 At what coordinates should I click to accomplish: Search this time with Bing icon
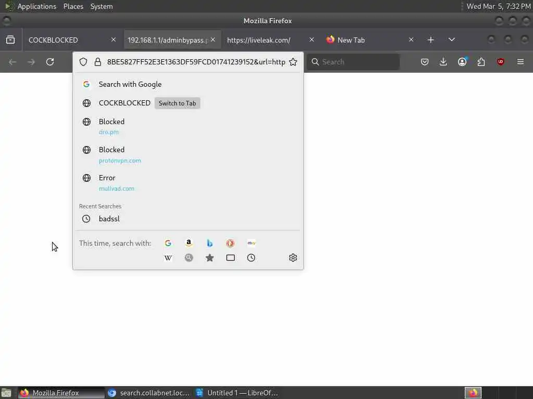[x=210, y=243]
